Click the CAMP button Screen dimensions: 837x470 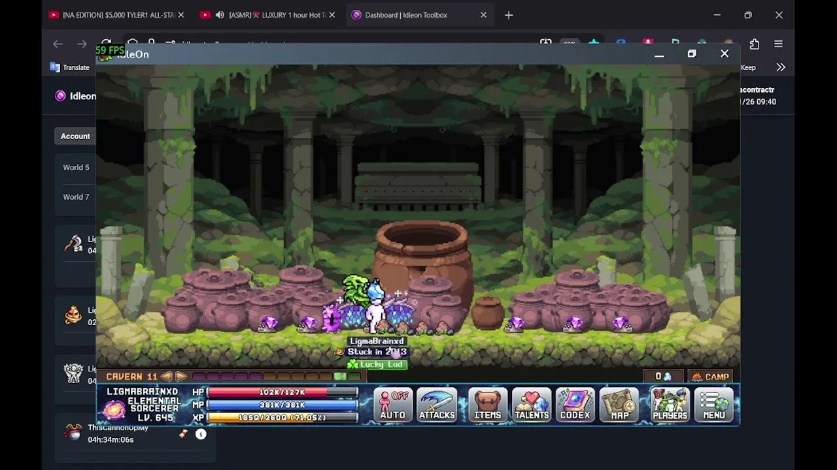[710, 377]
